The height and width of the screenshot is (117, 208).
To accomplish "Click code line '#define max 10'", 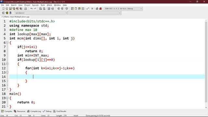I will tap(23, 30).
